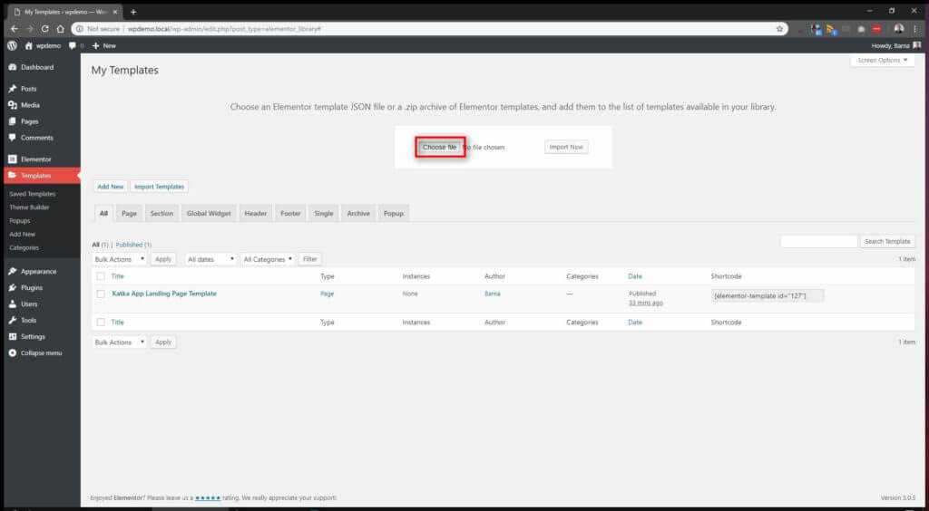
Task: Click the WordPress logo in admin bar
Action: (12, 45)
